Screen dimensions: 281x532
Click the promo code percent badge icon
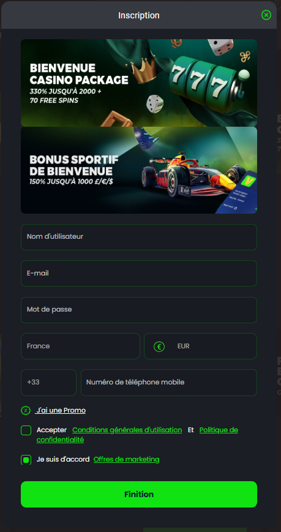pos(26,410)
